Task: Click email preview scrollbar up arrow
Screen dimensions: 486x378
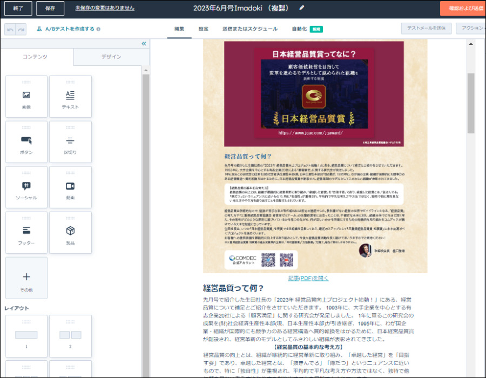Action: (471, 44)
